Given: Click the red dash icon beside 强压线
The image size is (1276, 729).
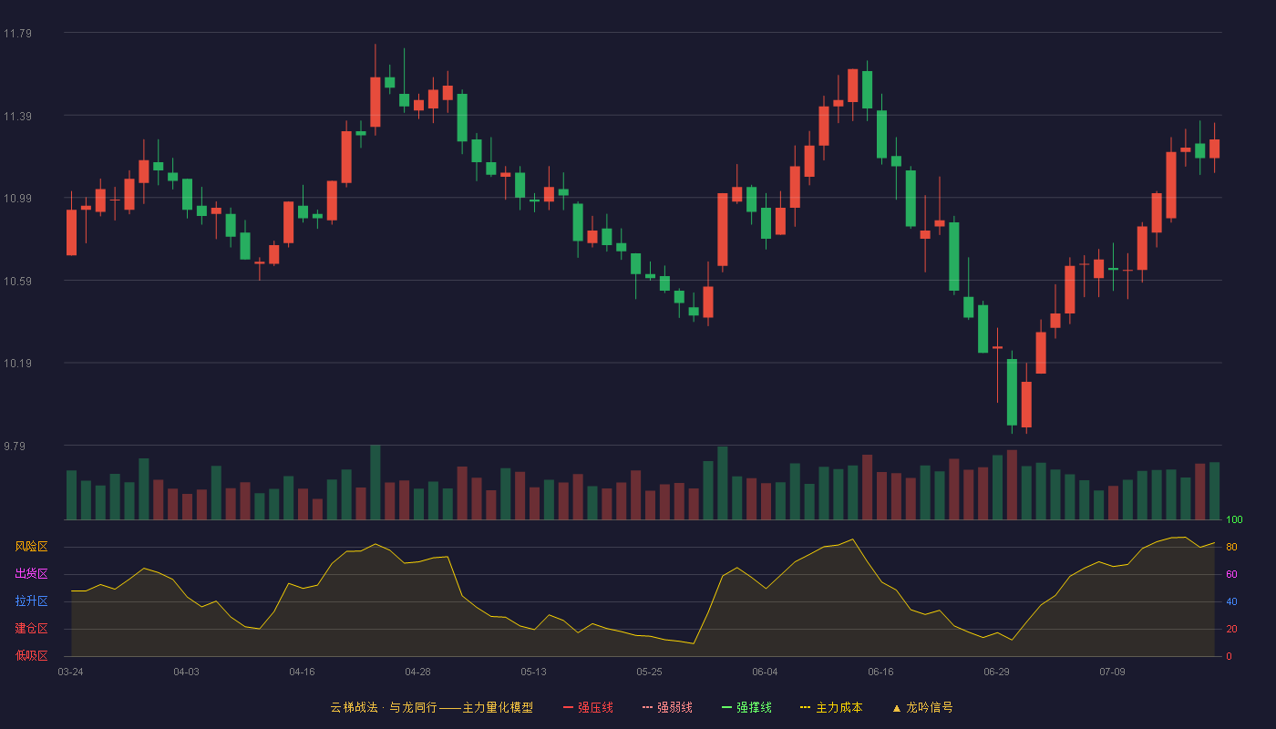Looking at the screenshot, I should (x=569, y=707).
